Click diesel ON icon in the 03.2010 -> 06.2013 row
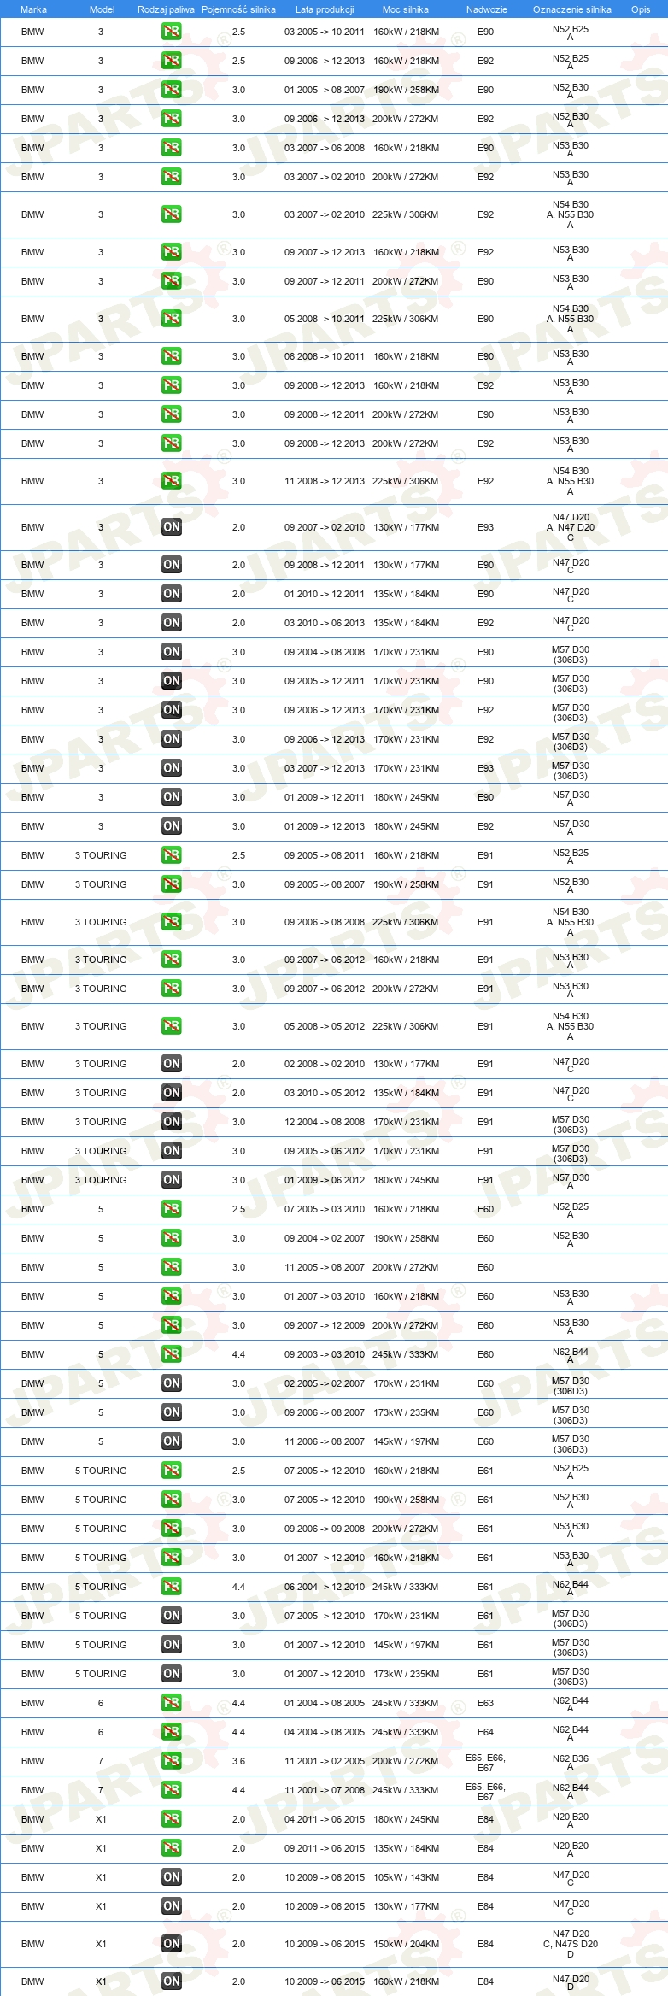Screen dimensions: 668x1996 pos(171,623)
